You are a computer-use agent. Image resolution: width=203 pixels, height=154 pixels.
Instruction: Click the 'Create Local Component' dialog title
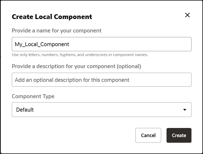click(x=52, y=17)
